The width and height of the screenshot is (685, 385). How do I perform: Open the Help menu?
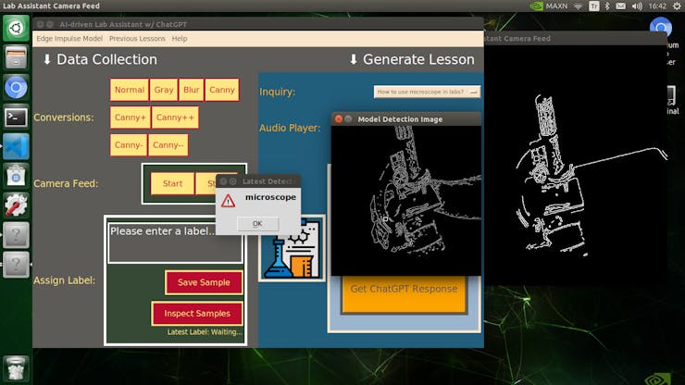pos(180,39)
